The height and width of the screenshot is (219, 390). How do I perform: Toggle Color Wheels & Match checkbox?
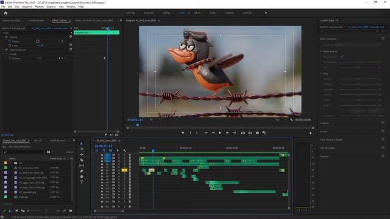(x=383, y=139)
